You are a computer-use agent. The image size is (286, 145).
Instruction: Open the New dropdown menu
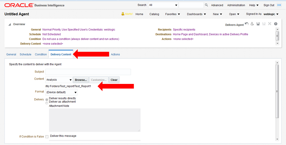(x=217, y=14)
